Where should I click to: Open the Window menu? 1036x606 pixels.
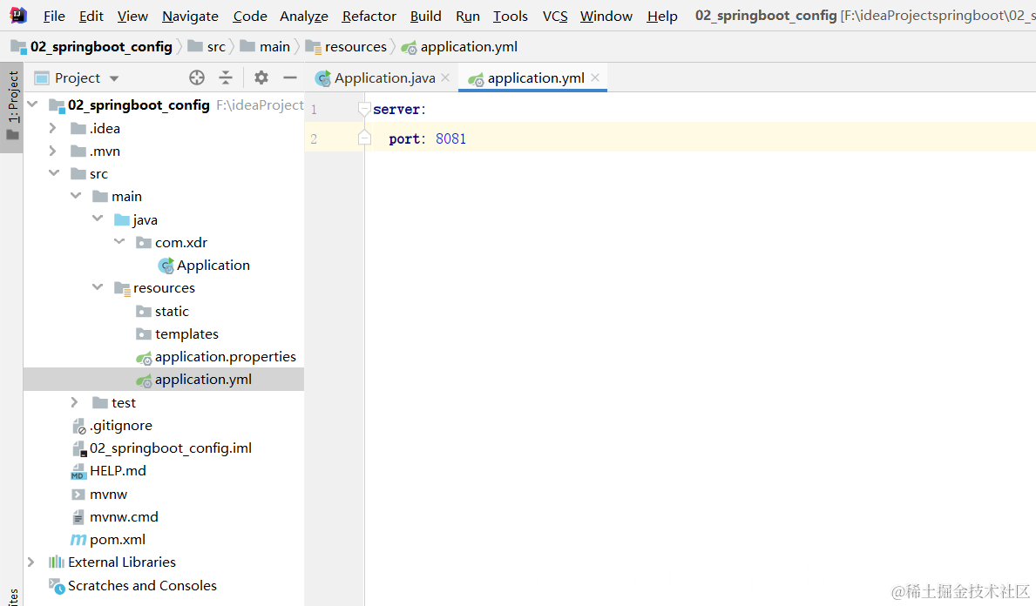click(x=606, y=16)
